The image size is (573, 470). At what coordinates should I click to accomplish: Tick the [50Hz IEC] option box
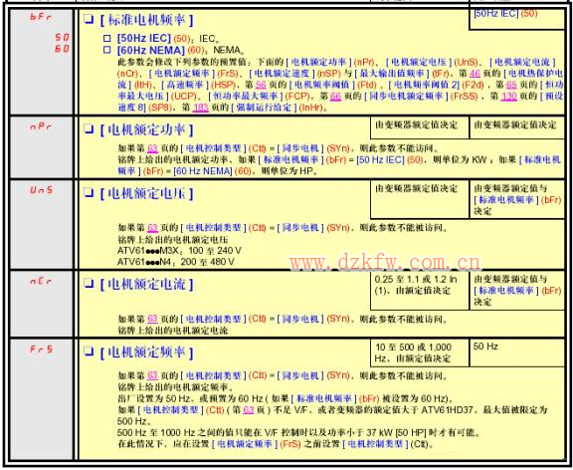click(x=106, y=38)
